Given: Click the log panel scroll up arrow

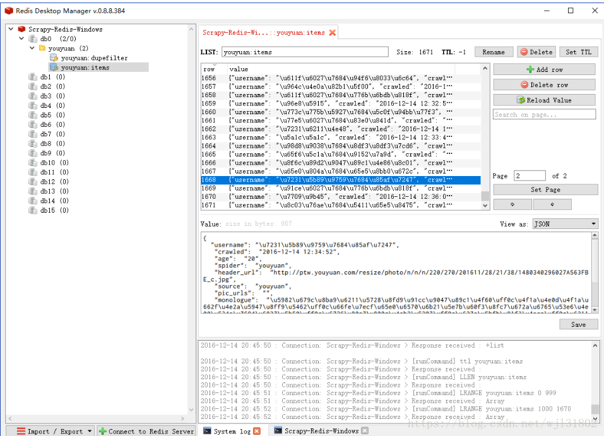Looking at the screenshot, I should point(595,346).
